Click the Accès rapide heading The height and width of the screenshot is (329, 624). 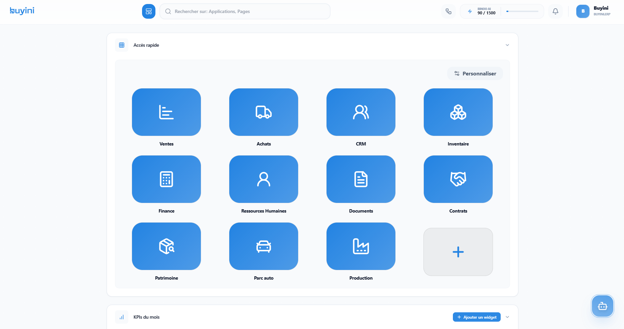pos(146,45)
